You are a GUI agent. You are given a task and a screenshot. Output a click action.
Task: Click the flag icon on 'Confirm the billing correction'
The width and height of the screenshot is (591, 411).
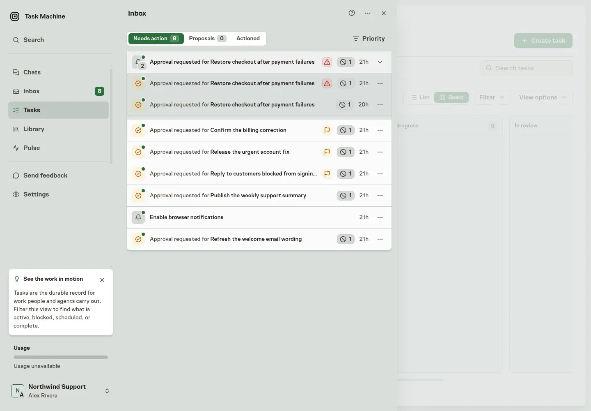tap(327, 130)
